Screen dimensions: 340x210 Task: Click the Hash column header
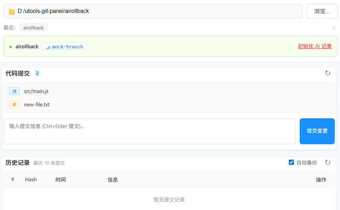(31, 180)
